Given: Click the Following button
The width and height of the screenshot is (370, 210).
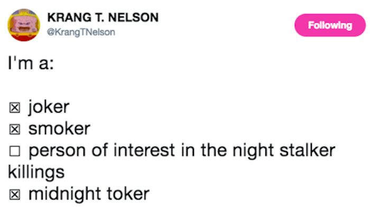Looking at the screenshot, I should pos(330,25).
